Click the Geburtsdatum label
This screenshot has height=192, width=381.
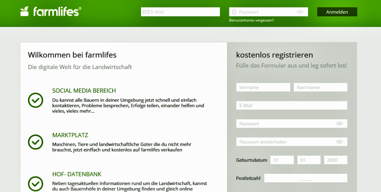(252, 160)
